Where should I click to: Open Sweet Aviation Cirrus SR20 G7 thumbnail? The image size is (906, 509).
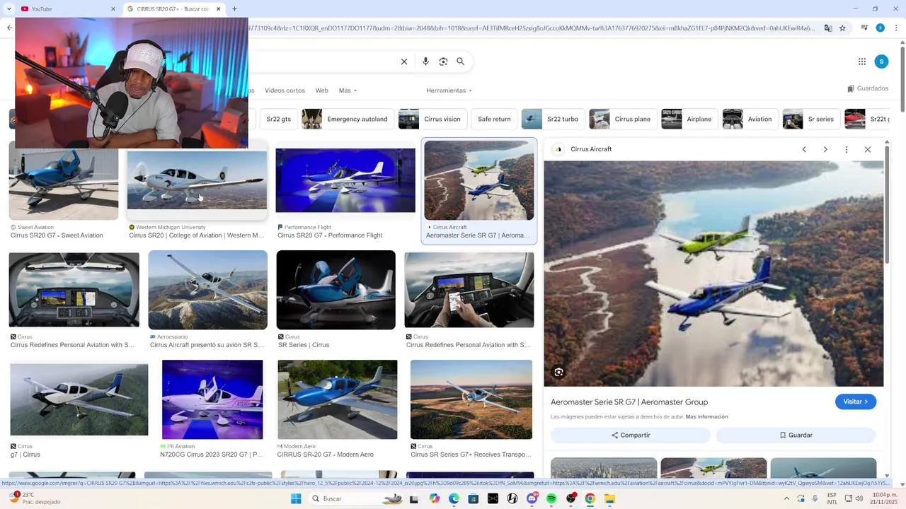(64, 184)
